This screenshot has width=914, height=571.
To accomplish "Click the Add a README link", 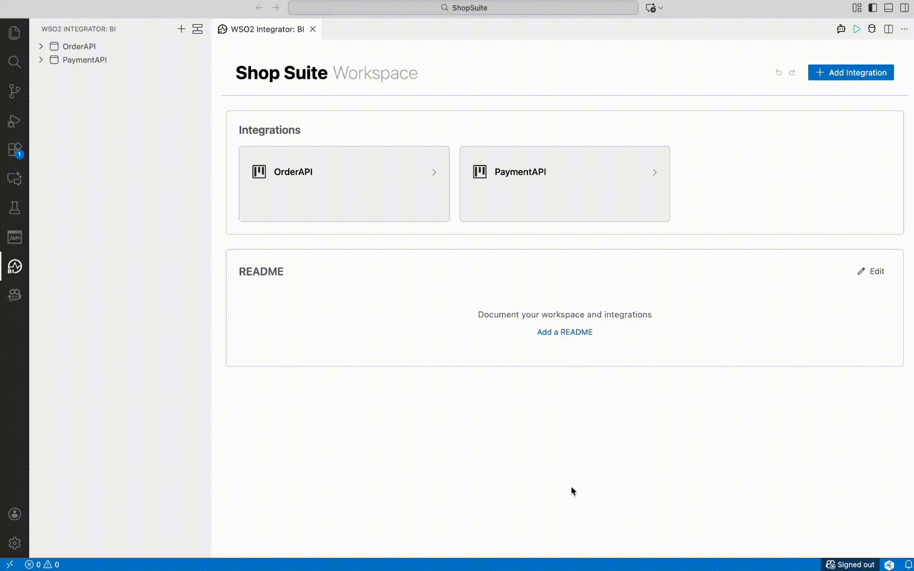I will 564,332.
